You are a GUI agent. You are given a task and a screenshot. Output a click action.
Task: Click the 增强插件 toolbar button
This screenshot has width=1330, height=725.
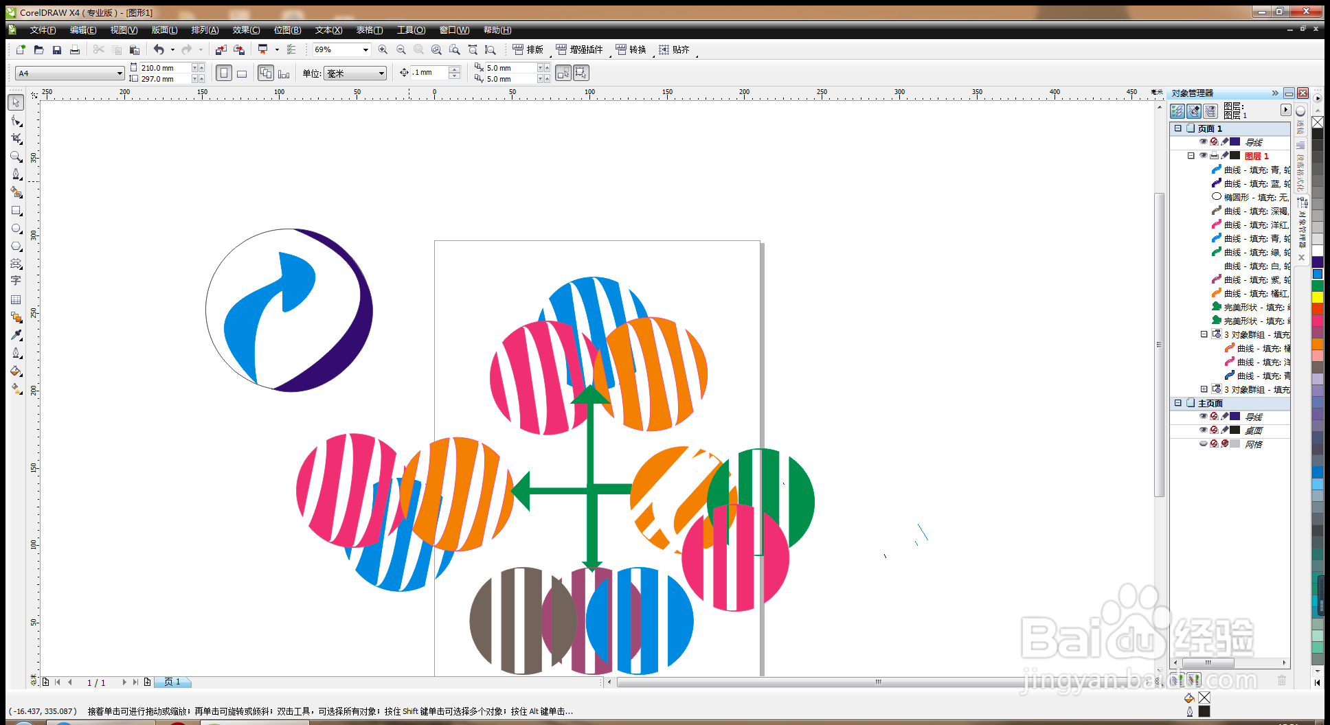(x=580, y=49)
